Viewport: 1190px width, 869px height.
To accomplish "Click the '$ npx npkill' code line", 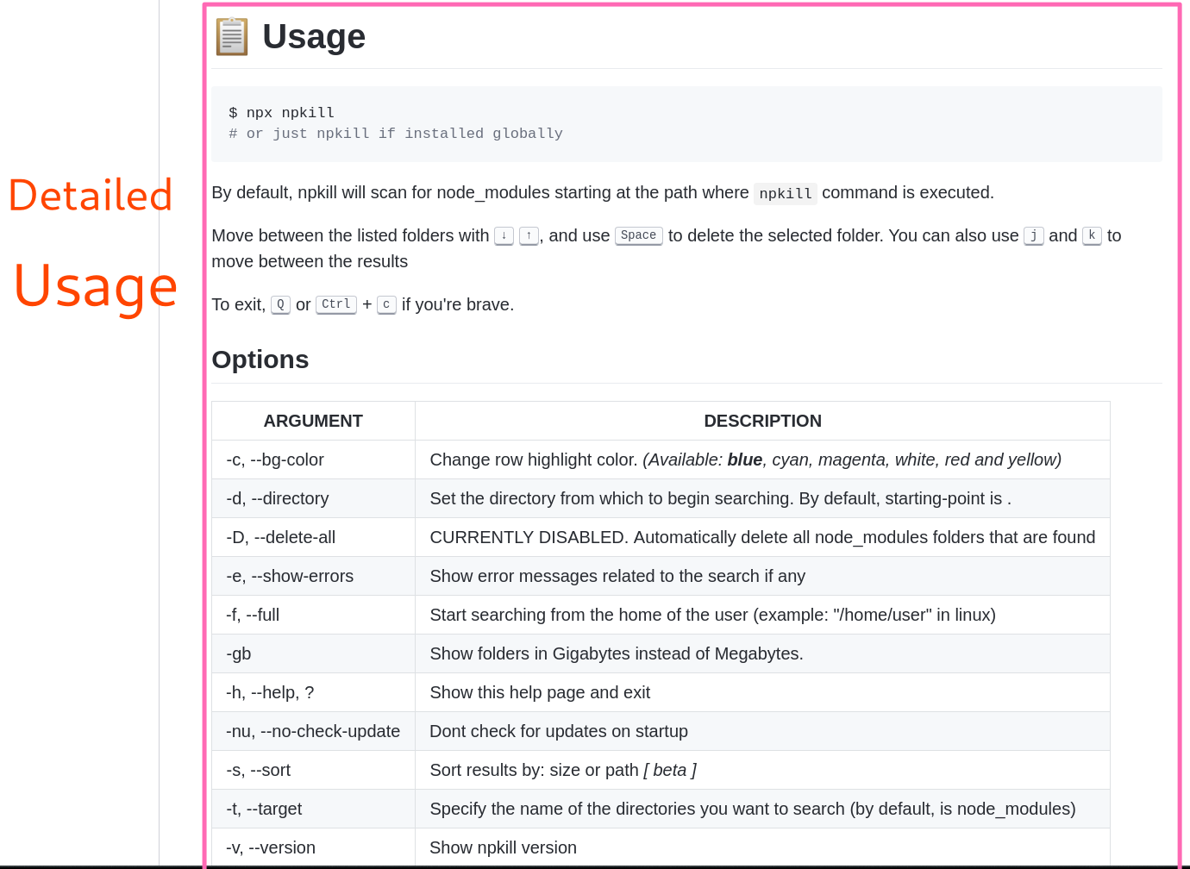I will 281,113.
